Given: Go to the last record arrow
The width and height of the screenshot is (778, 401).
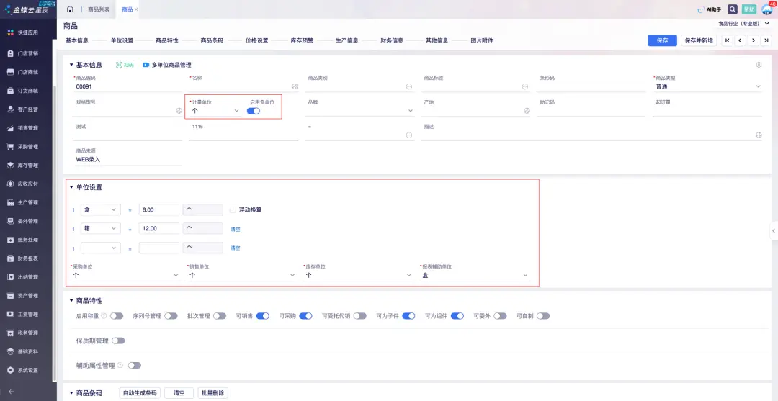Looking at the screenshot, I should click(x=766, y=40).
